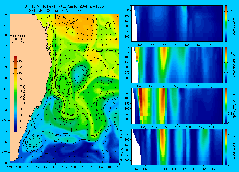
Task: Click the title line "SPINUP4 sfc height @ 0.15m for 29-Mar-1996"
Action: coord(64,6)
